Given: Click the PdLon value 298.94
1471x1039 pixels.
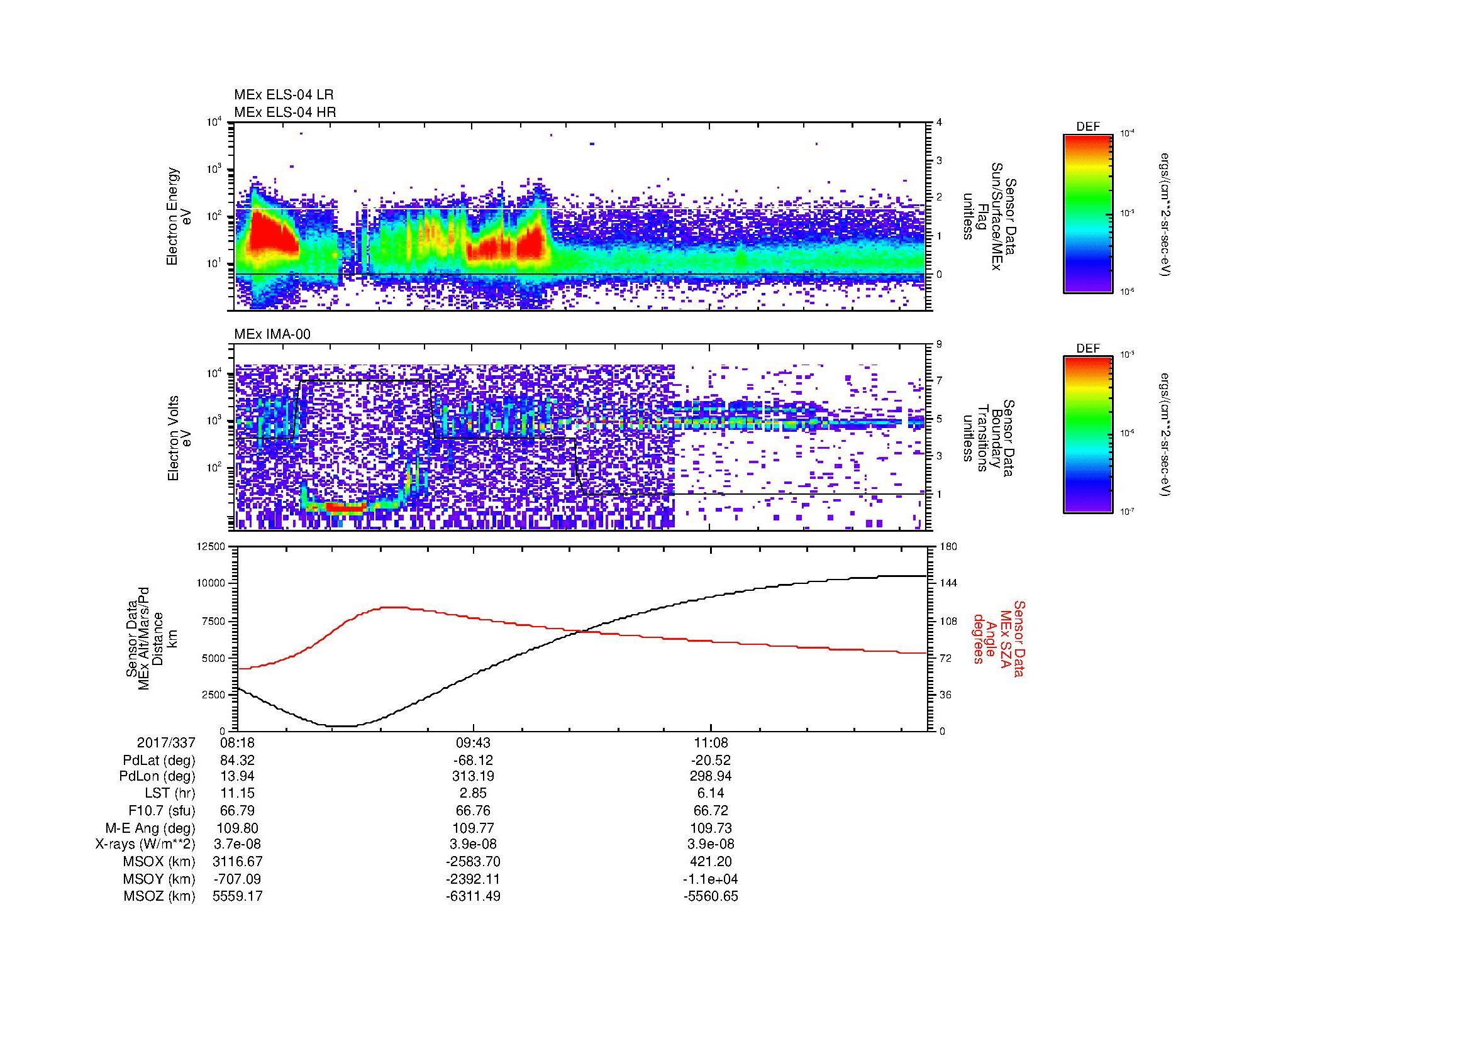Looking at the screenshot, I should tap(711, 776).
